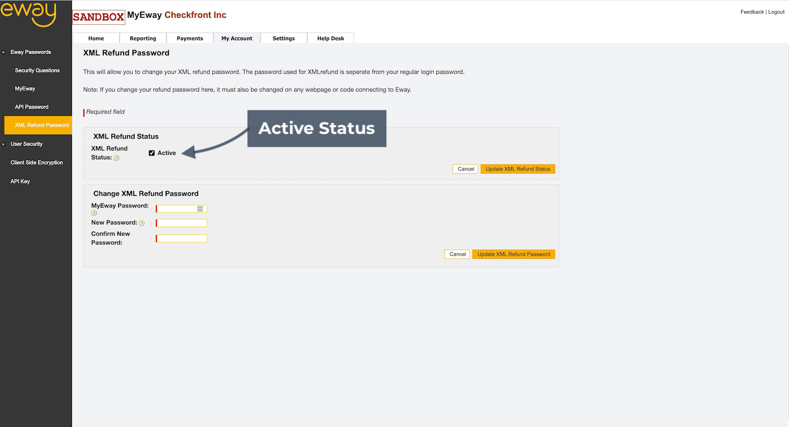Open the Home tab
This screenshot has width=789, height=427.
(96, 38)
